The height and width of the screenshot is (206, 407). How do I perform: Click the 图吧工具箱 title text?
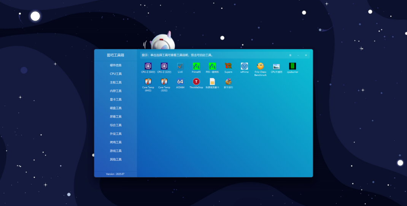point(116,55)
